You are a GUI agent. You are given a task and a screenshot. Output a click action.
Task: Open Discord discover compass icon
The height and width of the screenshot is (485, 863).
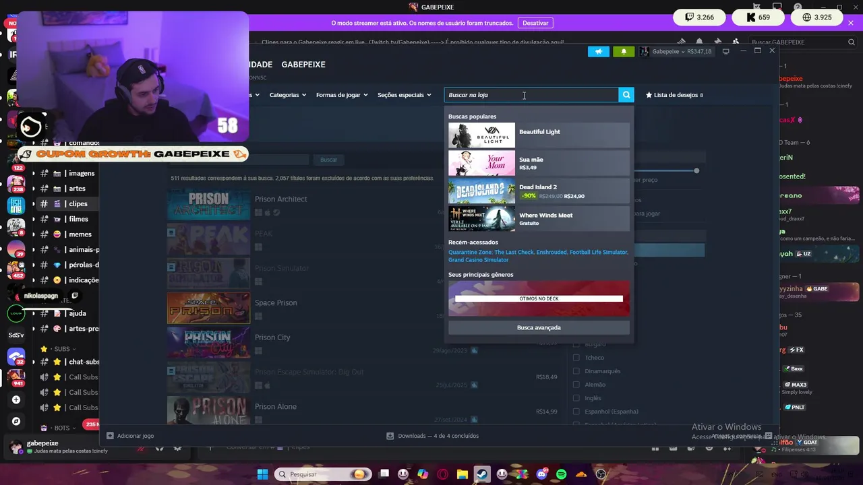pos(16,421)
